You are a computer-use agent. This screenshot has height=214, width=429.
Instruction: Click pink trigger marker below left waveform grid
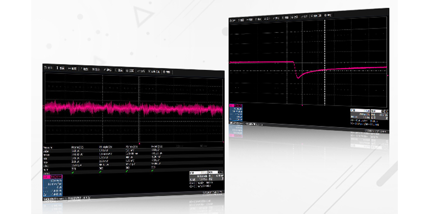click(x=139, y=143)
